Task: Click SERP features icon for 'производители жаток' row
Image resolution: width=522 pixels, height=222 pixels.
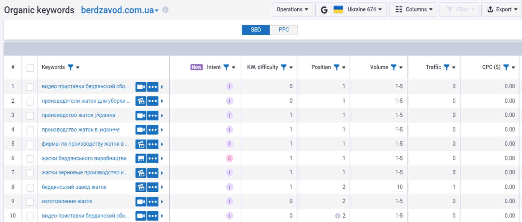Action: [141, 101]
